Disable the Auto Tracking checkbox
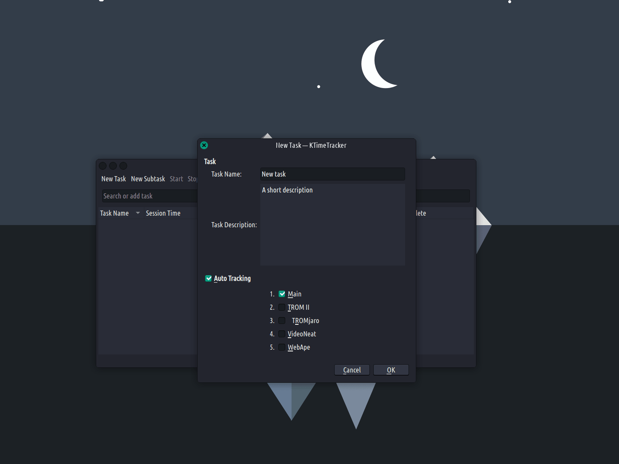 point(209,278)
